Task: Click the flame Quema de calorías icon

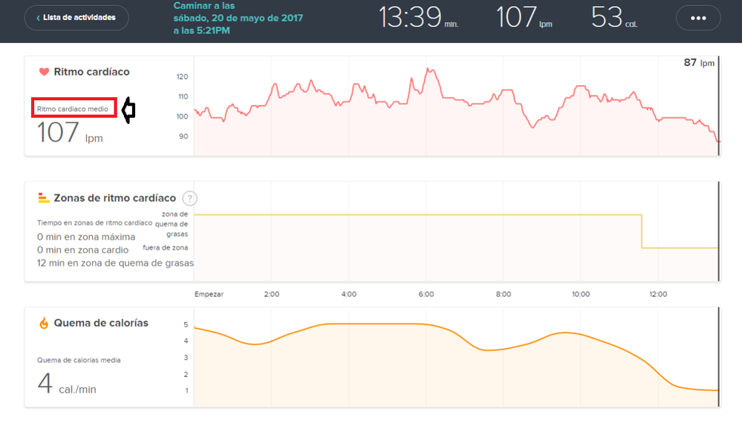Action: [x=44, y=323]
